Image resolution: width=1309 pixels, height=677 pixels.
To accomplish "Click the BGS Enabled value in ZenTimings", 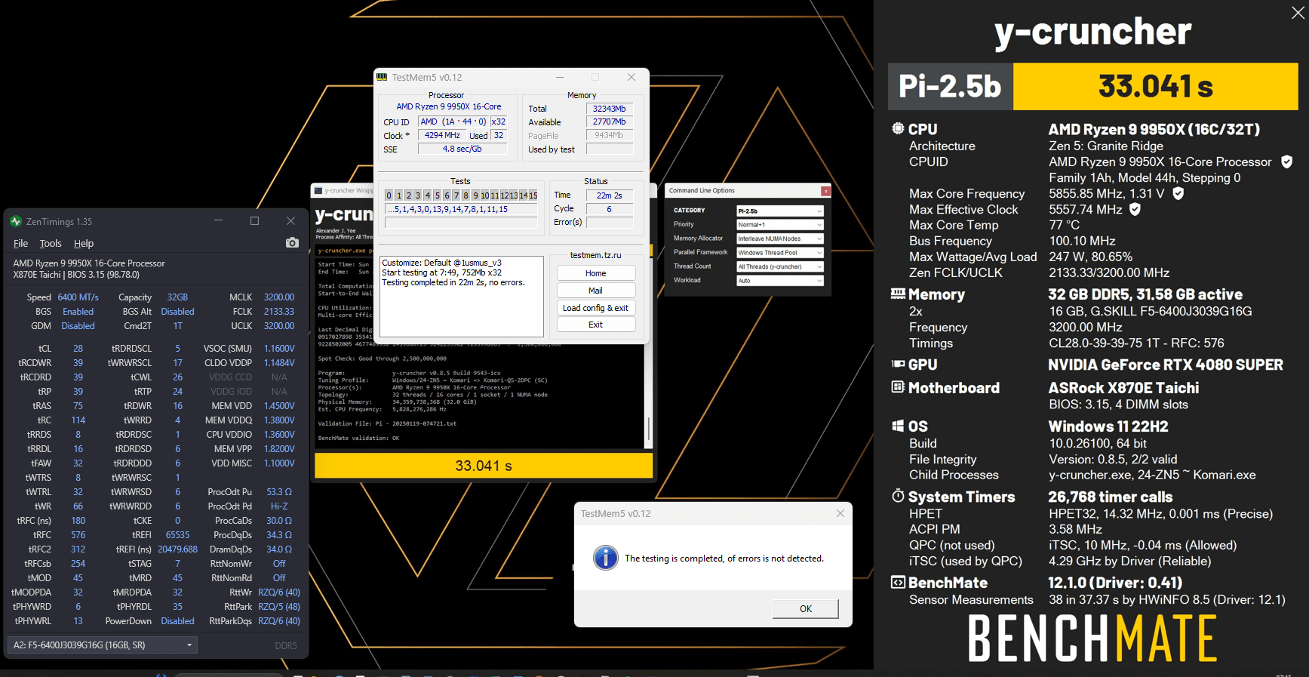I will [x=78, y=312].
